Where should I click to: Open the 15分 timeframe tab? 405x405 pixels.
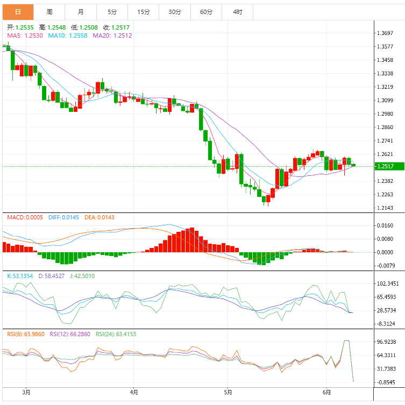(x=144, y=12)
